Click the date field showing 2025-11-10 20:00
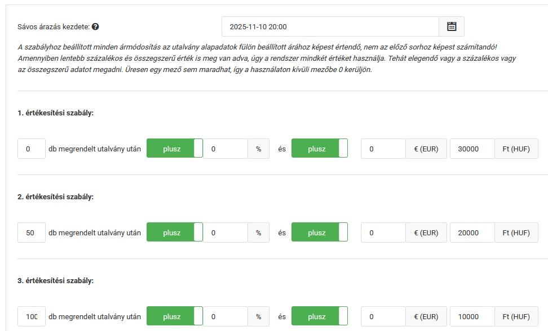Image resolution: width=548 pixels, height=331 pixels. coord(330,26)
